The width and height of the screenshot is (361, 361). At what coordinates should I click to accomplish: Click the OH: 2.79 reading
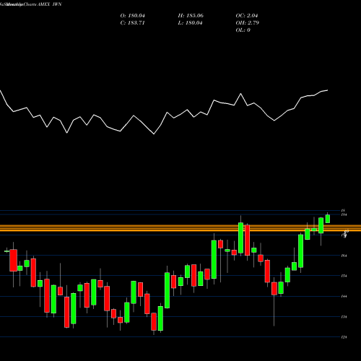tap(248, 23)
